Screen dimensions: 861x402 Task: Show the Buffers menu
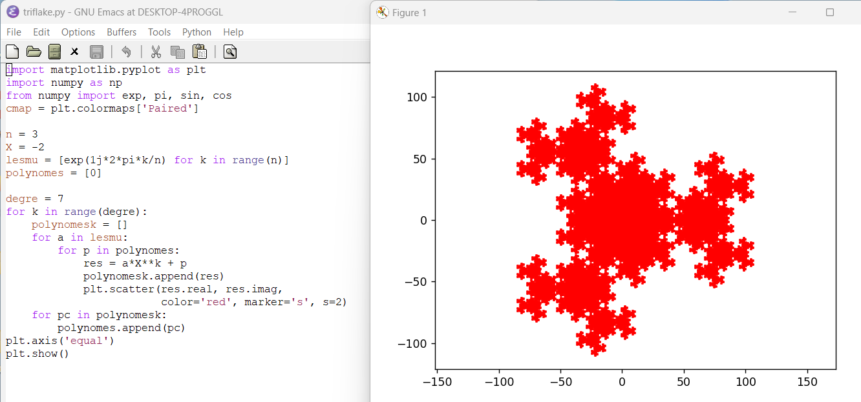[122, 32]
